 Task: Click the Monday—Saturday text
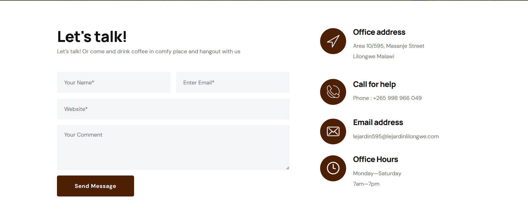[377, 173]
